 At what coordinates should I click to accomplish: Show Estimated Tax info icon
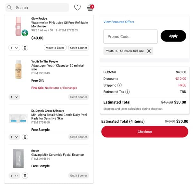click(127, 92)
